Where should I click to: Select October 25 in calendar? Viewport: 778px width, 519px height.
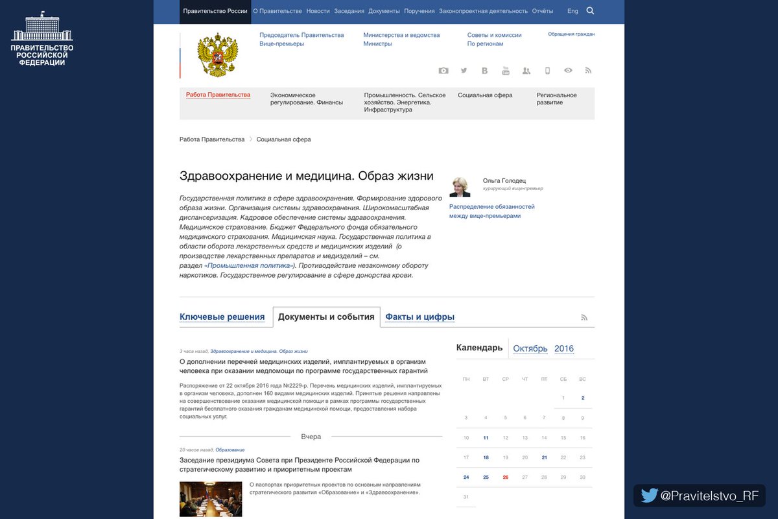[486, 477]
